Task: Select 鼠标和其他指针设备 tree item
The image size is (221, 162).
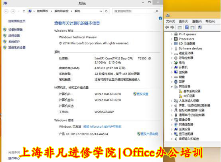Action: 191,110
